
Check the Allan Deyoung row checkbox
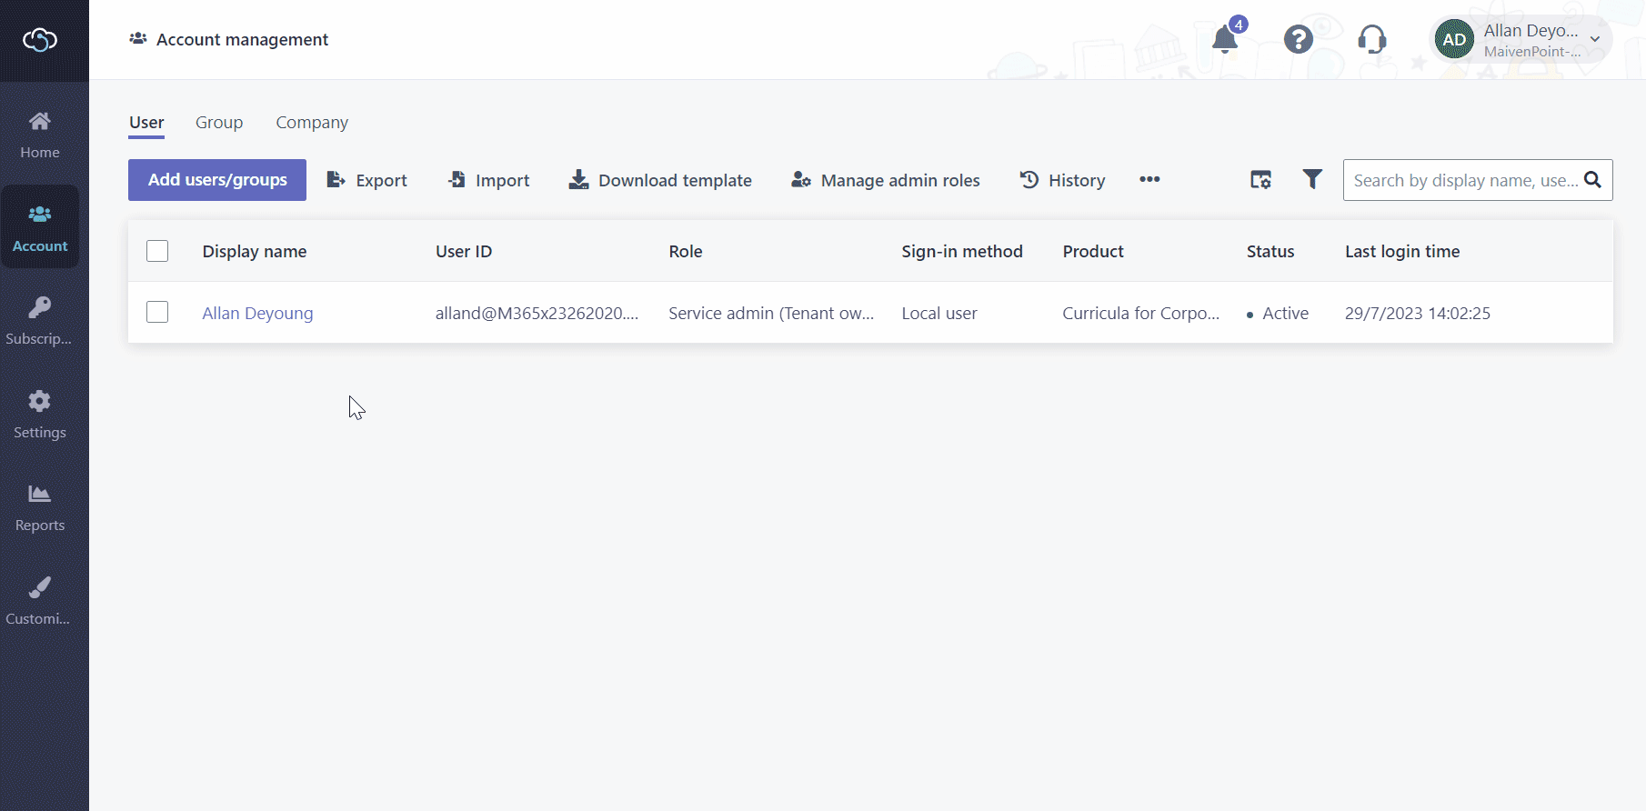(x=157, y=313)
